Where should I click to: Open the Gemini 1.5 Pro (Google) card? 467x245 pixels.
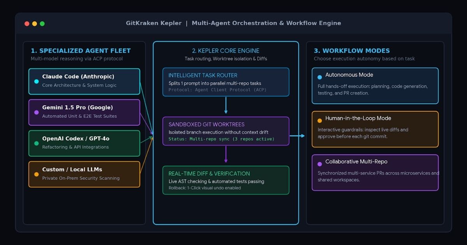[x=84, y=112]
